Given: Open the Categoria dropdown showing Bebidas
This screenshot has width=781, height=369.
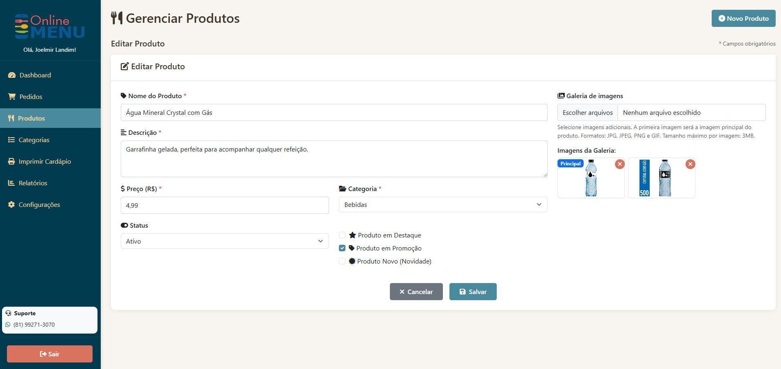Looking at the screenshot, I should (442, 204).
